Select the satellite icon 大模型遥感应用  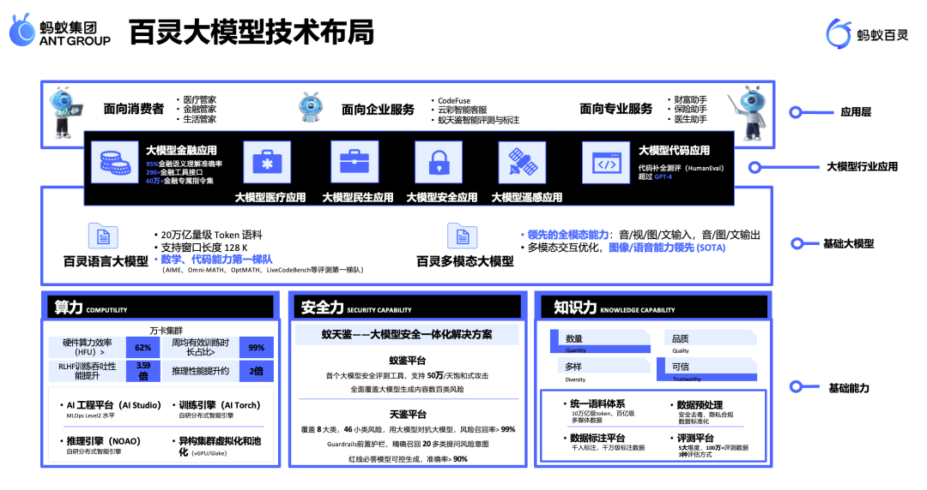[523, 162]
